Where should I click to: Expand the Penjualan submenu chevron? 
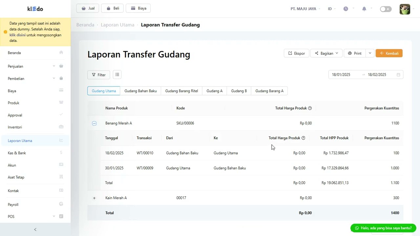54,66
